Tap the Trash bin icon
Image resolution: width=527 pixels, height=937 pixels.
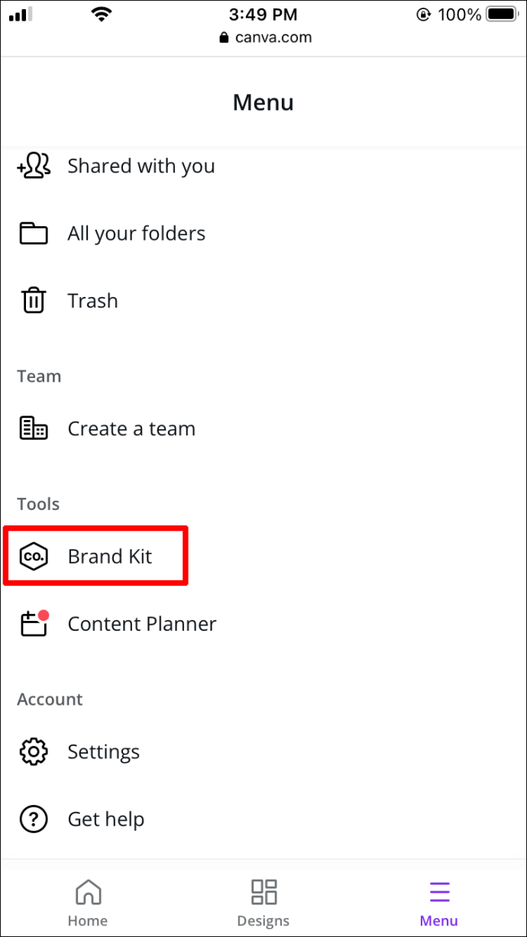34,301
